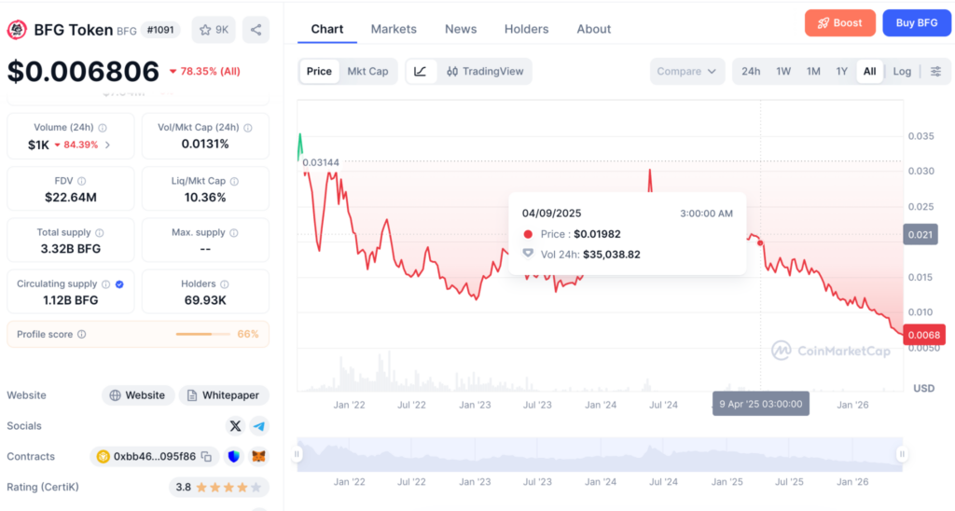Select the Price toggle

point(319,71)
